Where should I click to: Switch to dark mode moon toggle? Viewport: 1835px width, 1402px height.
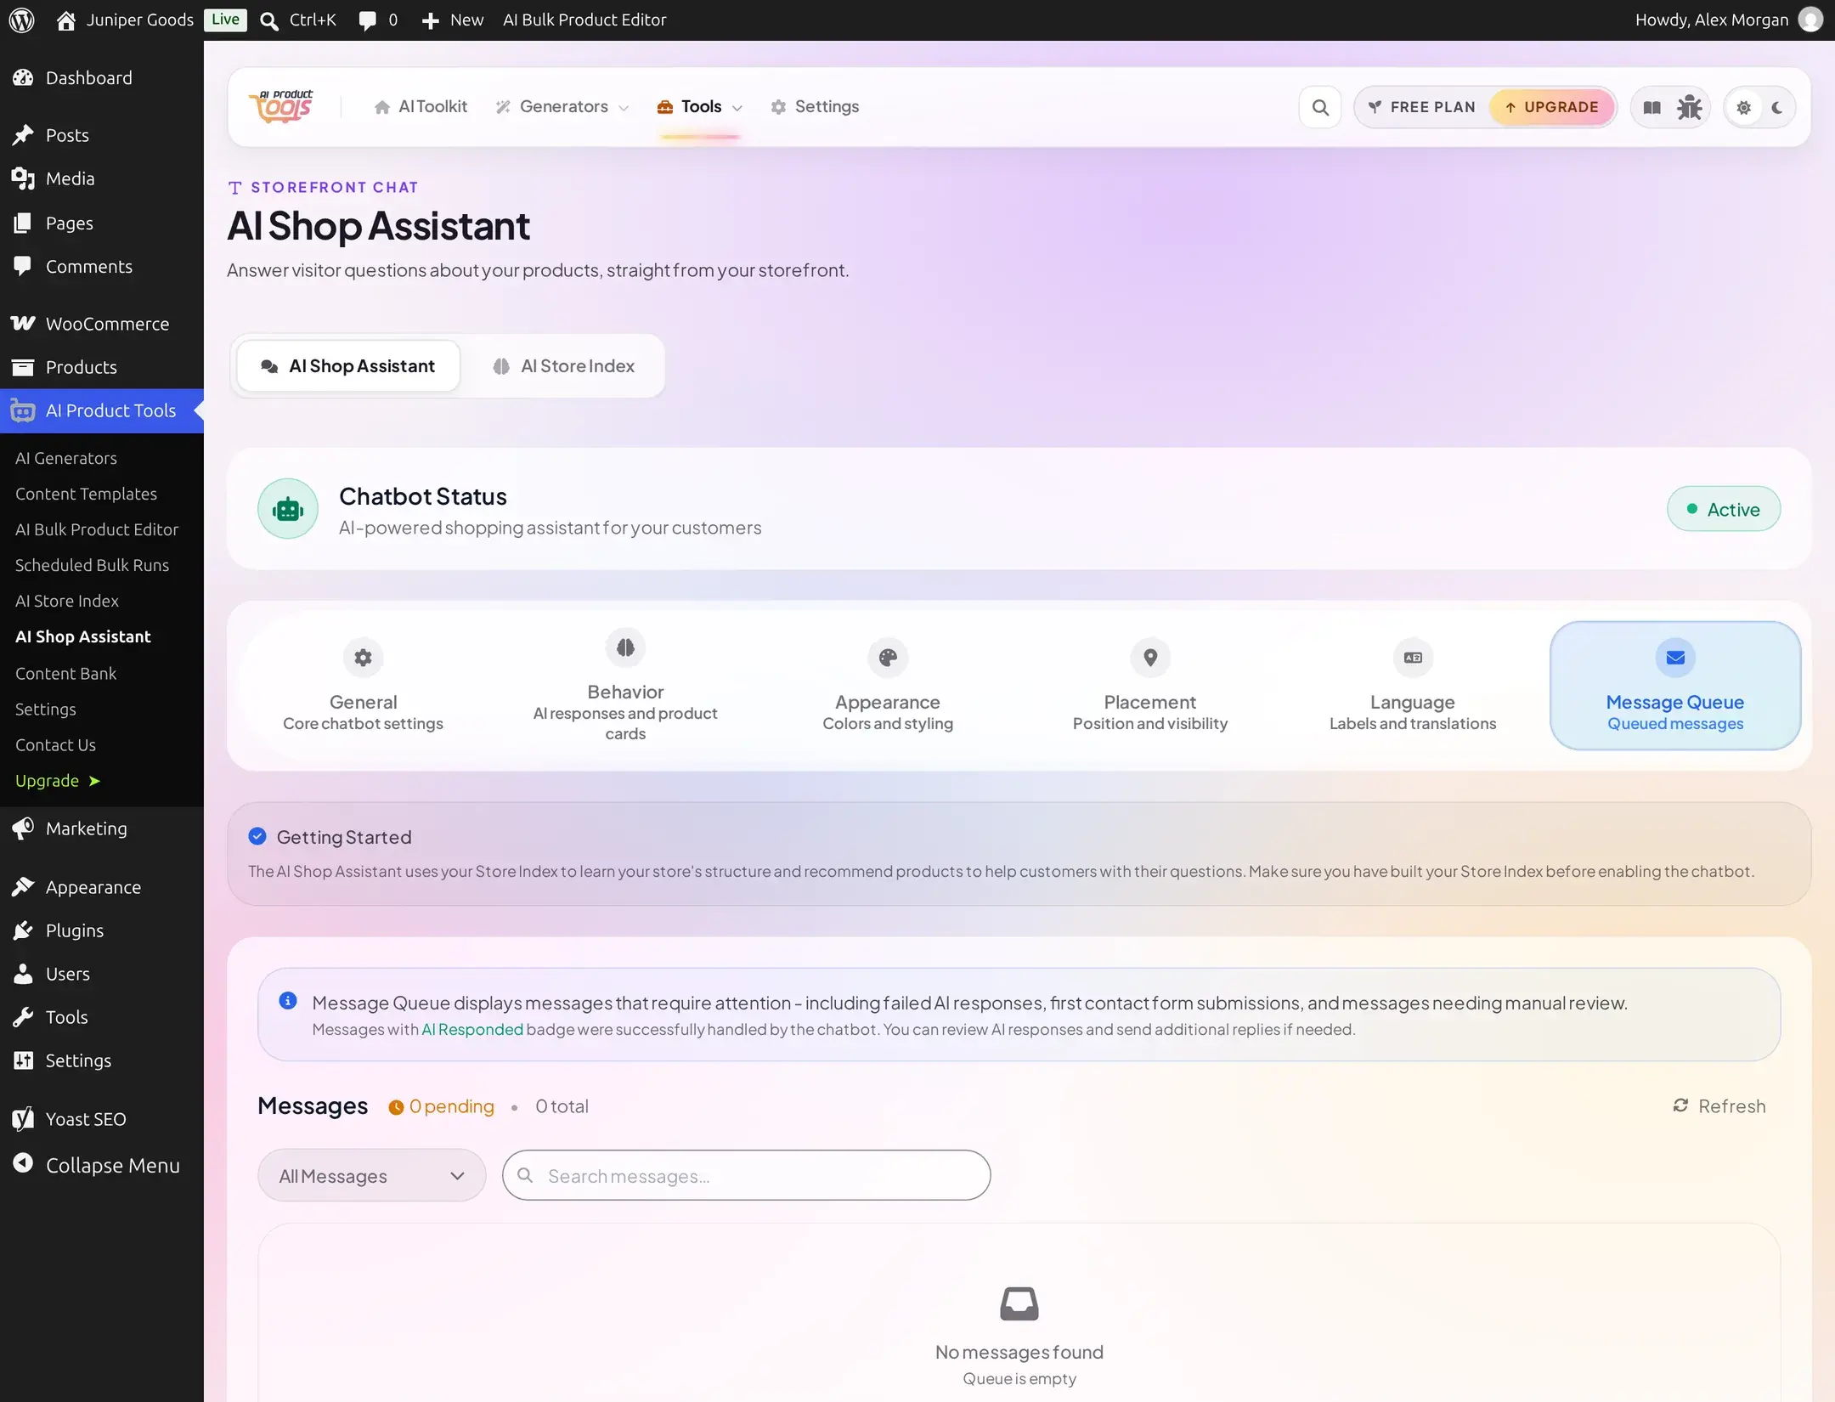(1776, 108)
